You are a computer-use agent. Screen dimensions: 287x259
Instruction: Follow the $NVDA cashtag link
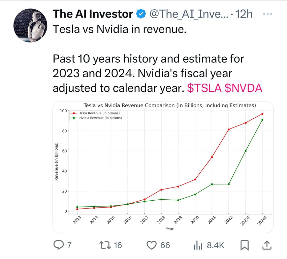[x=243, y=88]
